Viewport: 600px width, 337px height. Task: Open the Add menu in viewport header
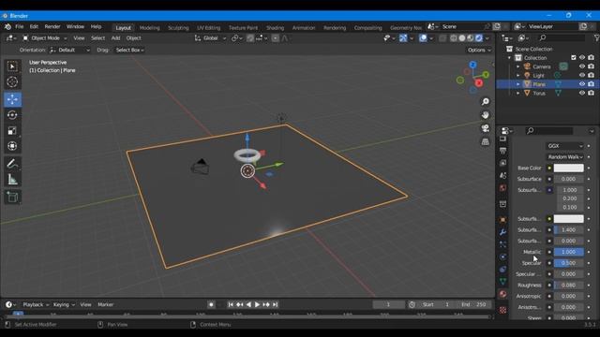pyautogui.click(x=115, y=38)
